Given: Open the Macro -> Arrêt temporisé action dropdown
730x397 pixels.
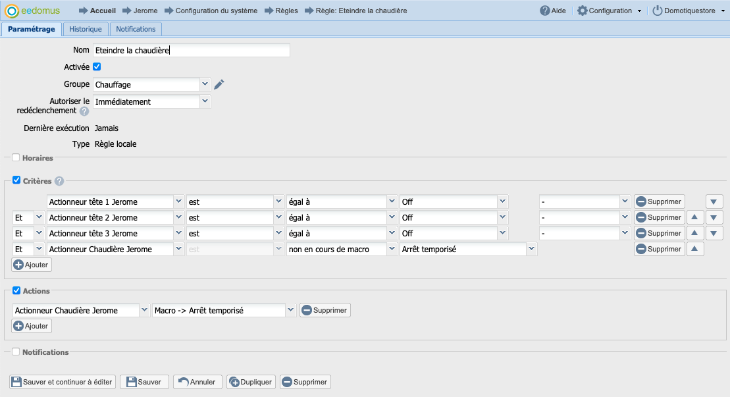Looking at the screenshot, I should tap(290, 310).
